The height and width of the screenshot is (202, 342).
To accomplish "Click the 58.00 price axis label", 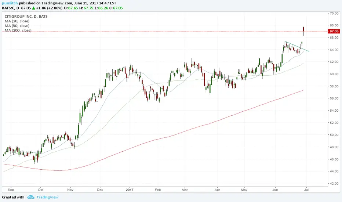I will tap(334, 86).
